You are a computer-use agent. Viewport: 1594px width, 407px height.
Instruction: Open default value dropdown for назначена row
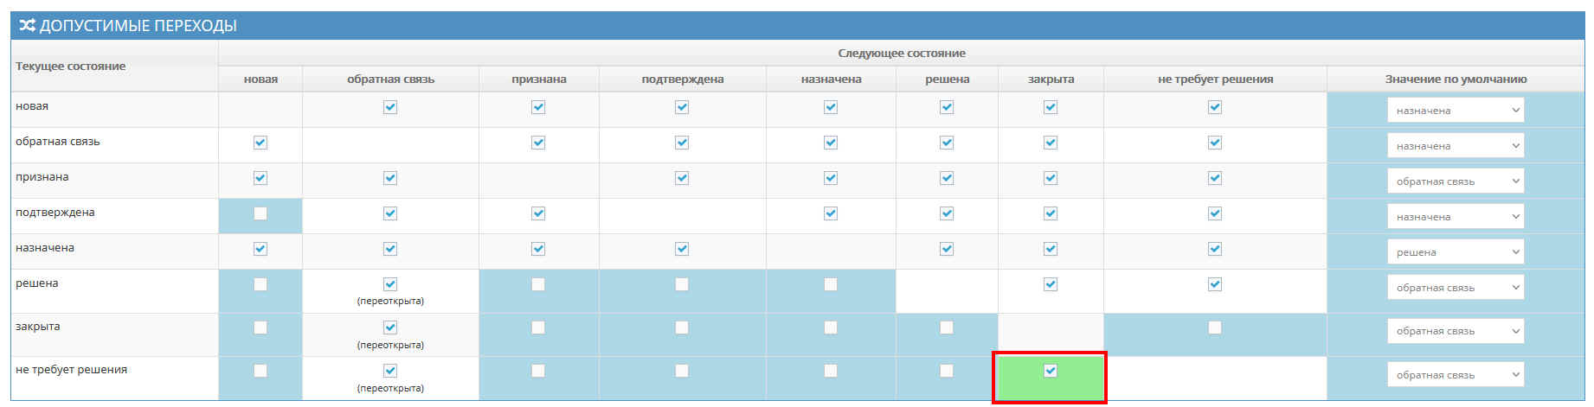pyautogui.click(x=1455, y=252)
